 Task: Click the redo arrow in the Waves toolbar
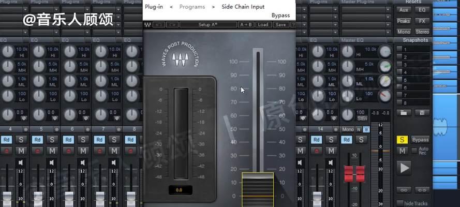pyautogui.click(x=172, y=25)
